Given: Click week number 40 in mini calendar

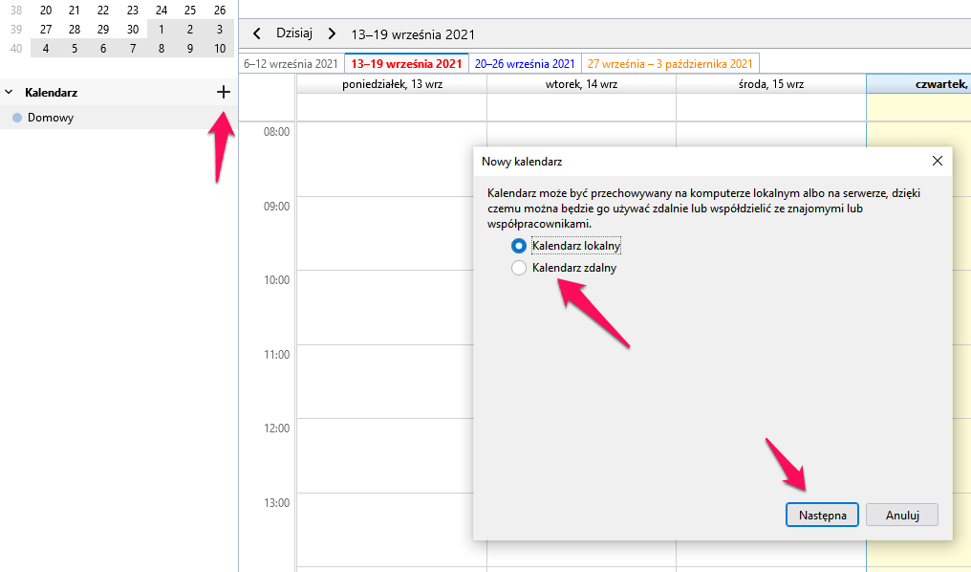Looking at the screenshot, I should click(16, 49).
